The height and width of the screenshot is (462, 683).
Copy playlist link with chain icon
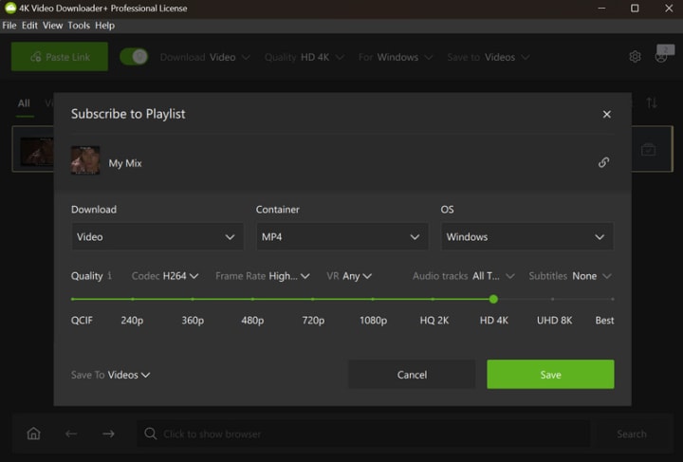click(x=603, y=162)
